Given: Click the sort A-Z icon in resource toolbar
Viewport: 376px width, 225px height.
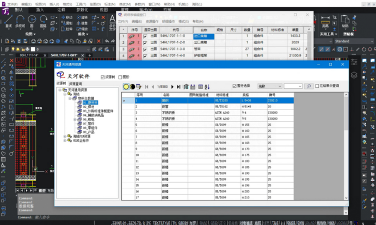Looking at the screenshot, I should 207,87.
